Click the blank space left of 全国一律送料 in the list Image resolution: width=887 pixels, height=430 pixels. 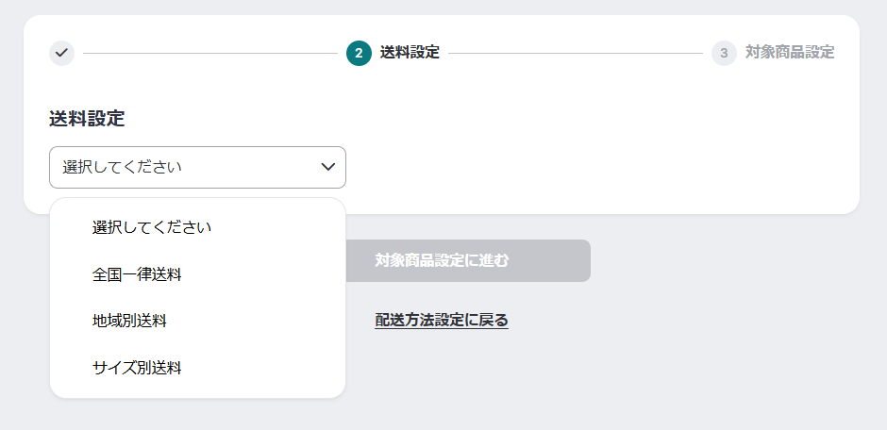click(72, 274)
